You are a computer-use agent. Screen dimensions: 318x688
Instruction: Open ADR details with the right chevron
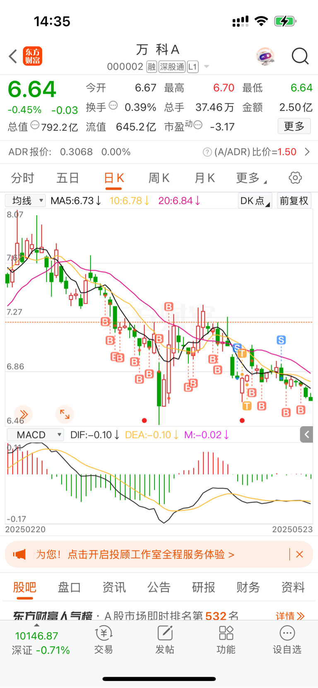(307, 152)
